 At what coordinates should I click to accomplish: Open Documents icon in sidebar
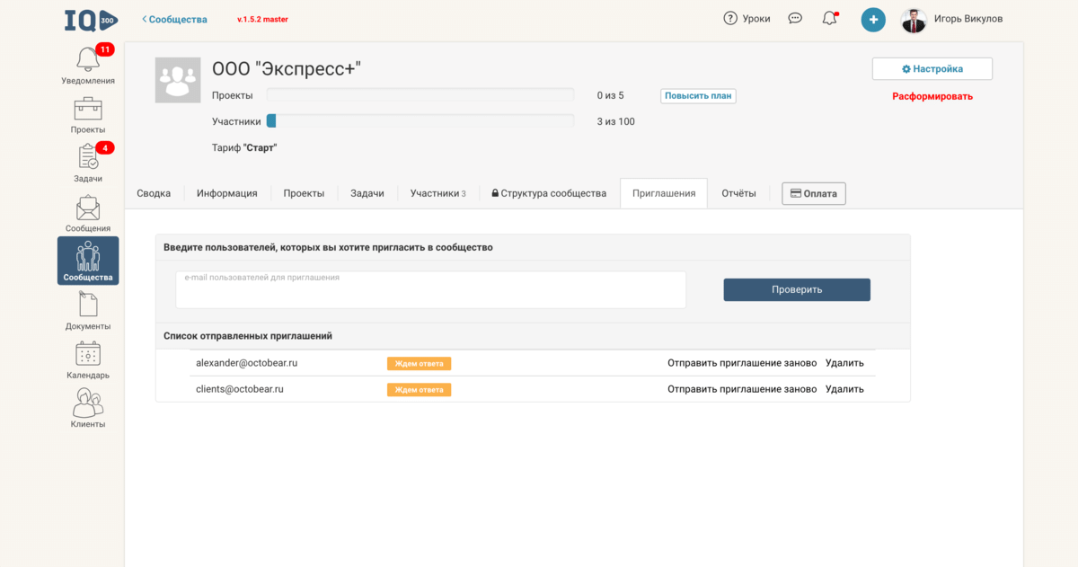(88, 306)
